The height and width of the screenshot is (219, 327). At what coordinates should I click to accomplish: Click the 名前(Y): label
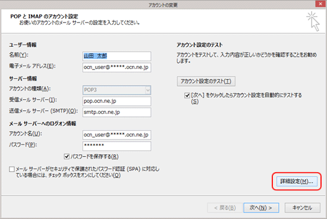click(18, 55)
